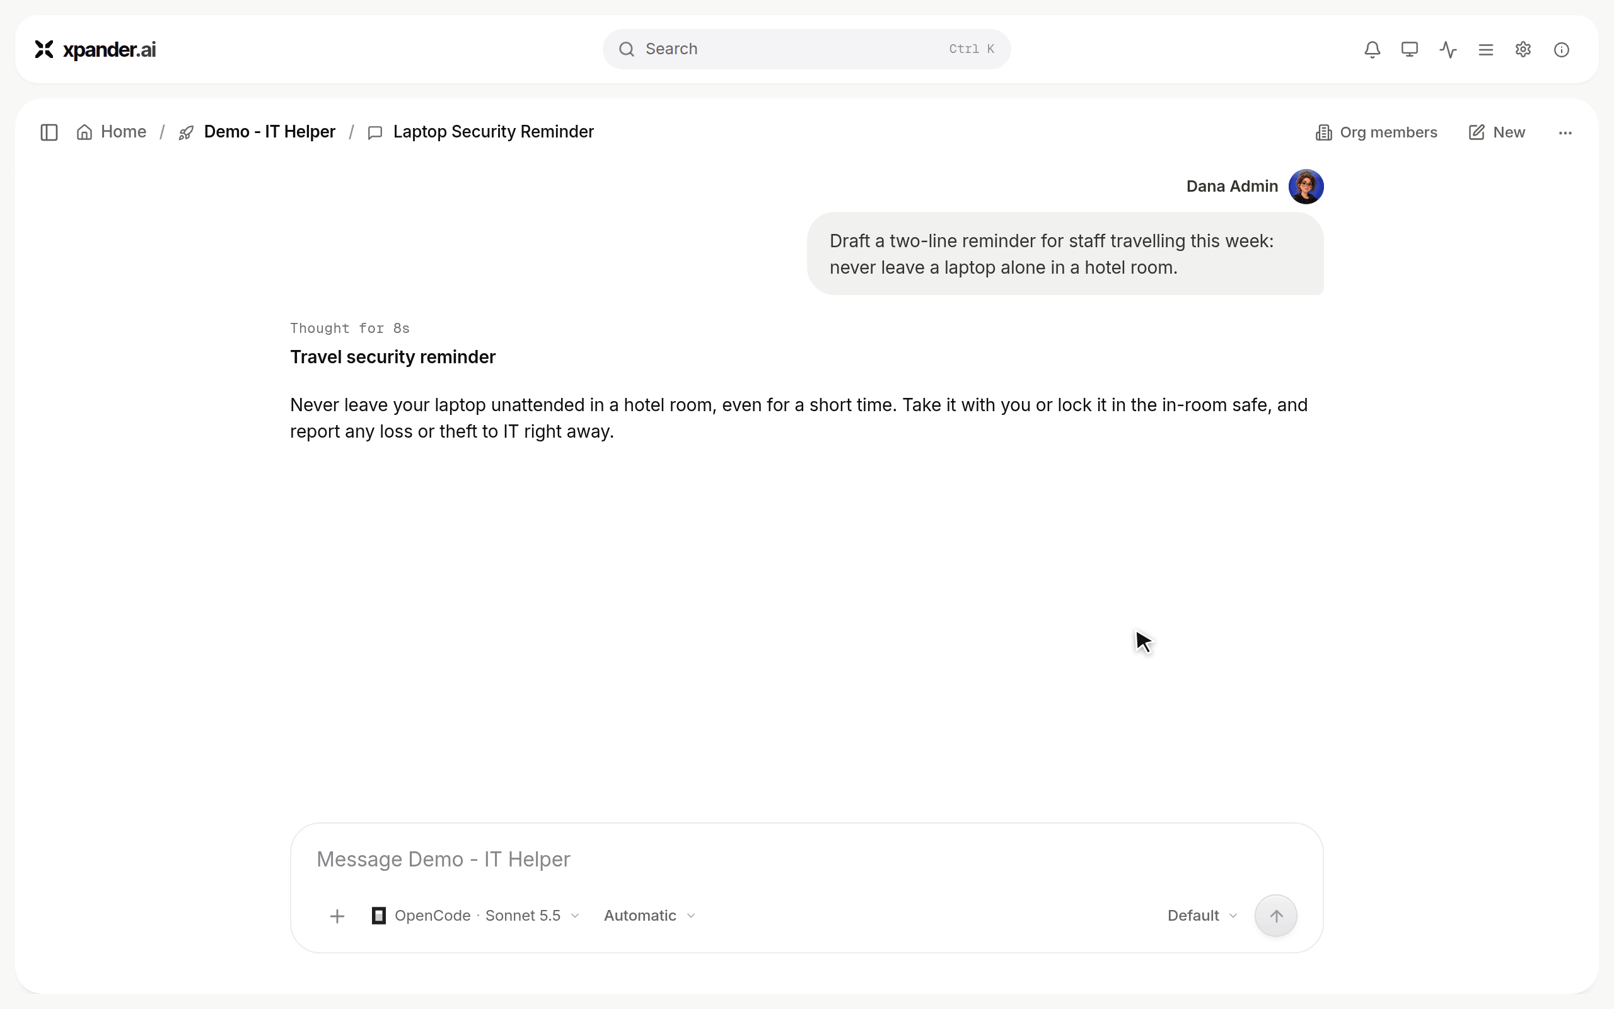Click the New chat pencil icon
Image resolution: width=1614 pixels, height=1009 pixels.
coord(1477,132)
